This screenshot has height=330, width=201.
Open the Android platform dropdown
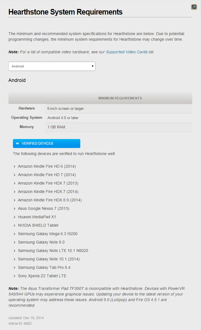coord(52,66)
